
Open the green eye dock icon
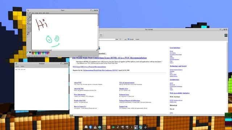click(x=113, y=127)
